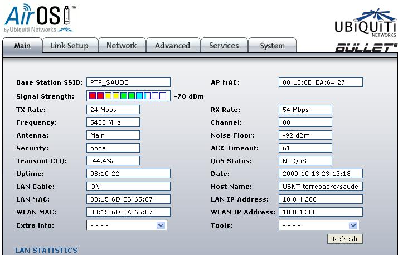Click the -70 dBm signal reading

pyautogui.click(x=189, y=96)
